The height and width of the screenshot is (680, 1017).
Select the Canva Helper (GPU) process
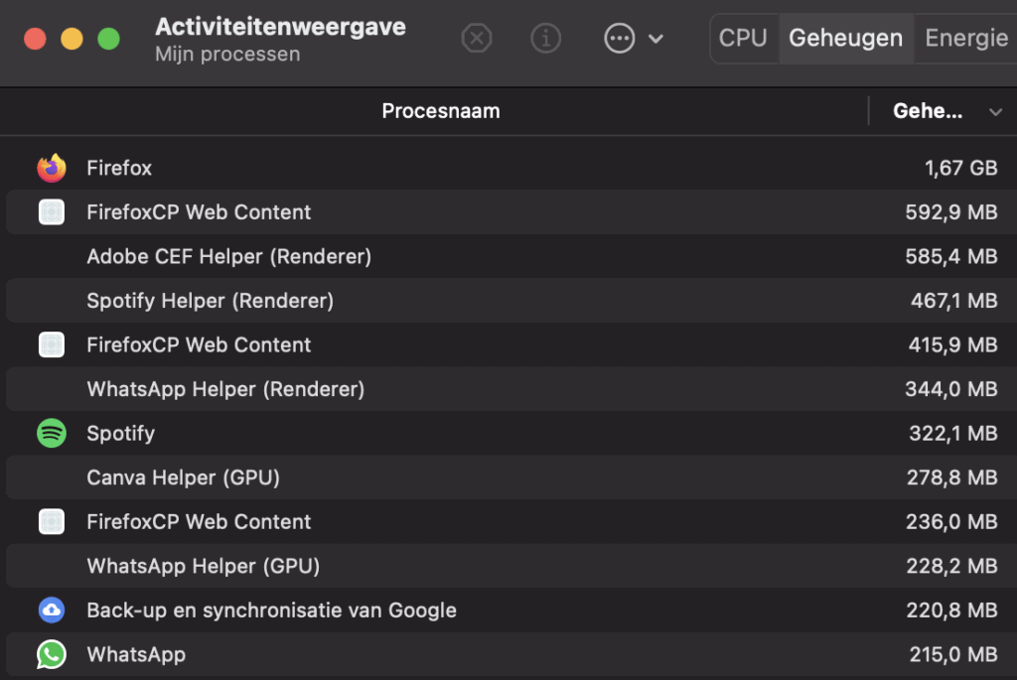click(x=511, y=477)
